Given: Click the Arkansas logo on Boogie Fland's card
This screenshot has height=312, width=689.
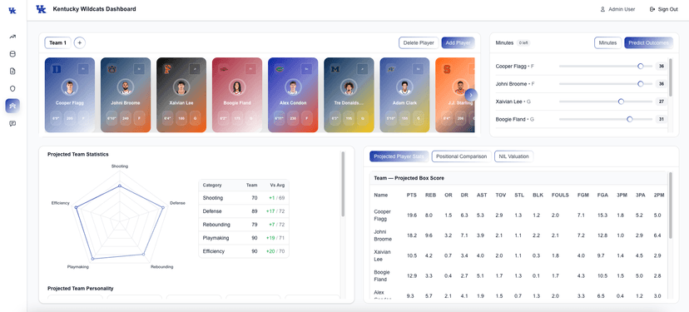Looking at the screenshot, I should pyautogui.click(x=224, y=69).
